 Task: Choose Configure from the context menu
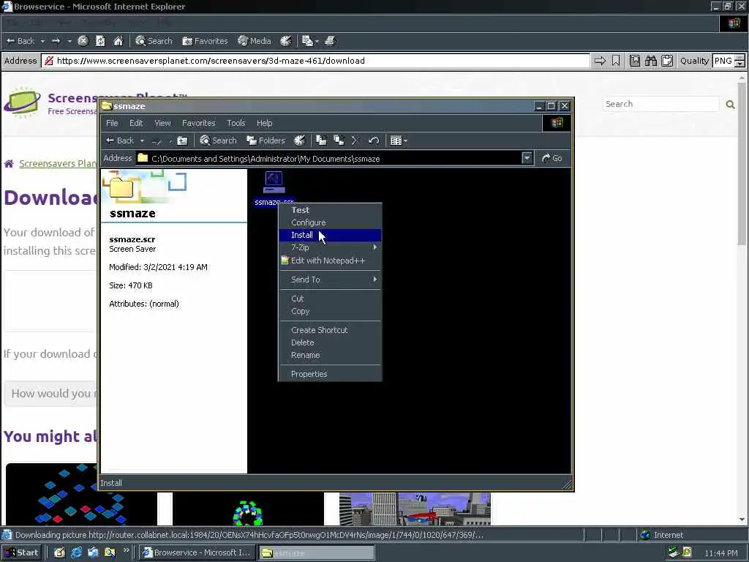pos(330,222)
